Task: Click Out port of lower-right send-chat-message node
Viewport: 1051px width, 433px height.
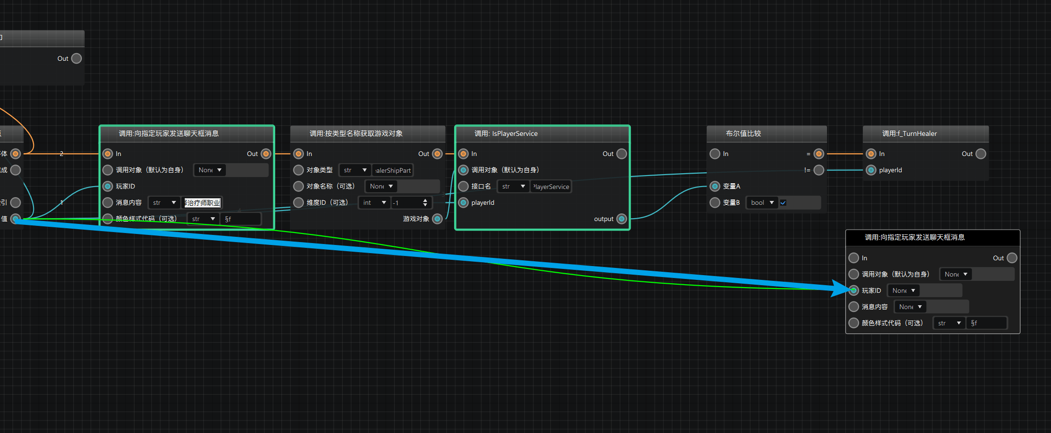Action: (1012, 258)
